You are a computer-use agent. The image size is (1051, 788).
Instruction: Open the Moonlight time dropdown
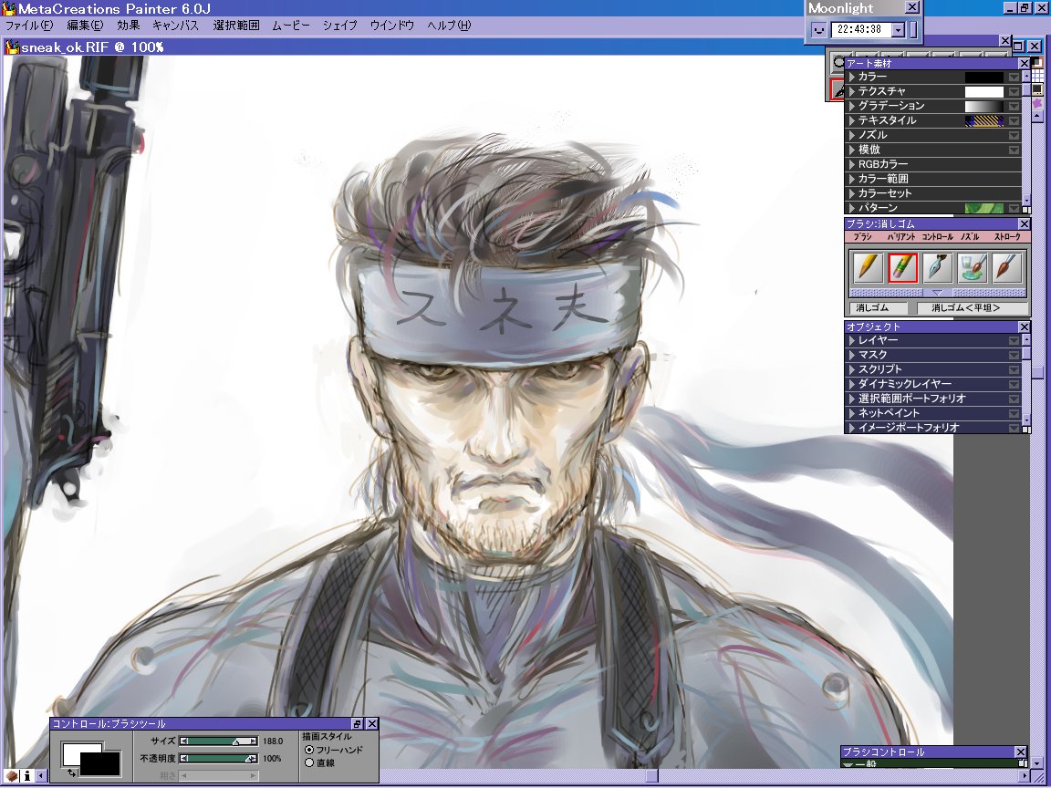coord(898,29)
